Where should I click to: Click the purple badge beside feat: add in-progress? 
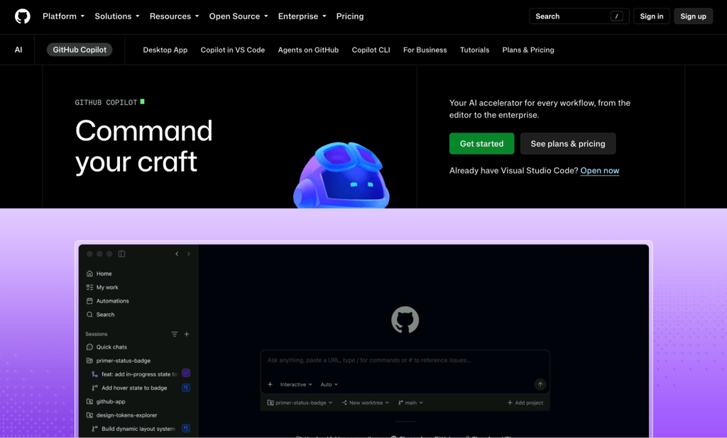pos(186,374)
